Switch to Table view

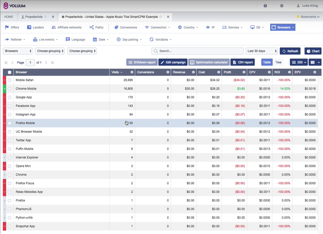click(x=267, y=62)
